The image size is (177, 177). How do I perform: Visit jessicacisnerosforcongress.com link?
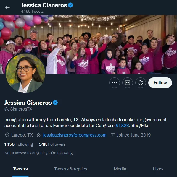pyautogui.click(x=75, y=135)
